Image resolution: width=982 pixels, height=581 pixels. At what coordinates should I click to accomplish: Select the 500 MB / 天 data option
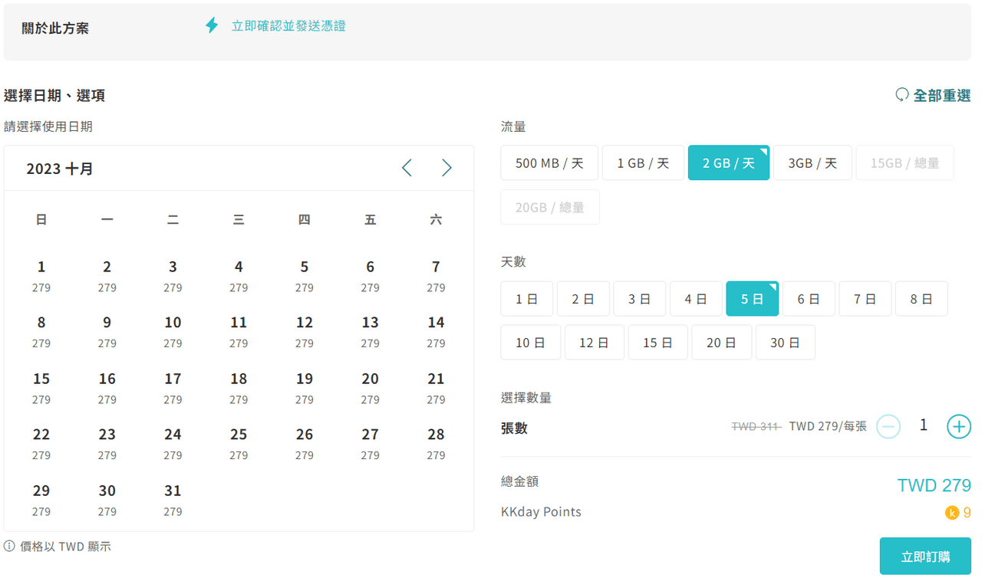tap(549, 163)
